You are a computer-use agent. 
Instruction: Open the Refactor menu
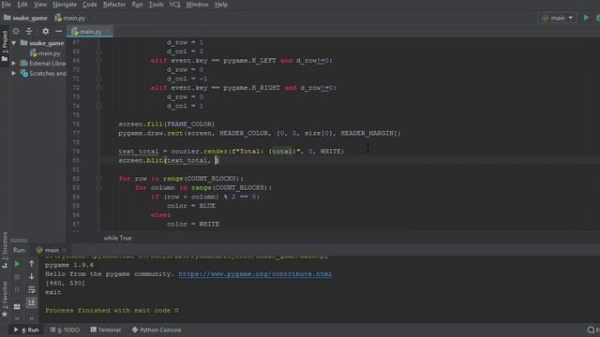(x=114, y=5)
